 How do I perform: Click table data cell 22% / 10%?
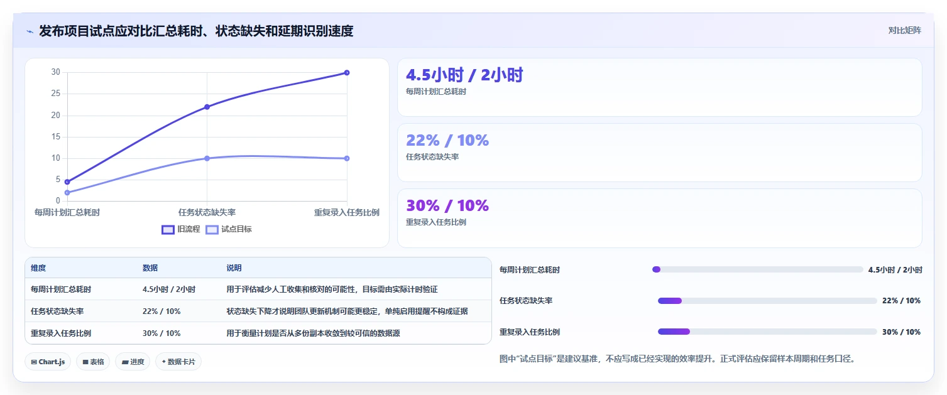(x=161, y=311)
